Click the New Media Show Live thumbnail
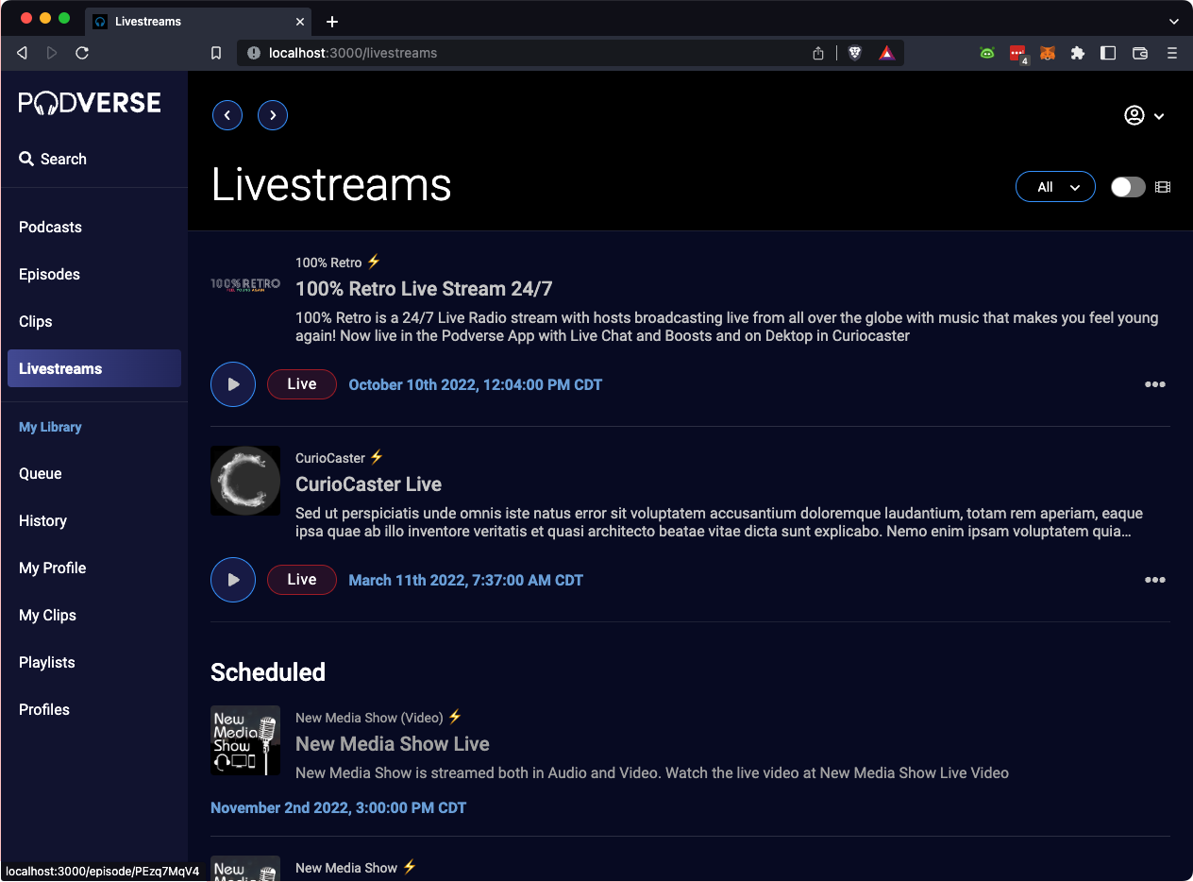This screenshot has height=882, width=1193. coord(245,740)
